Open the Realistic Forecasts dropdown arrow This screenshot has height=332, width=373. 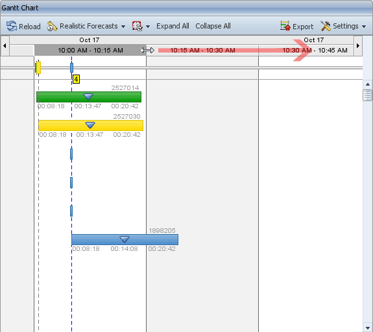pos(123,27)
